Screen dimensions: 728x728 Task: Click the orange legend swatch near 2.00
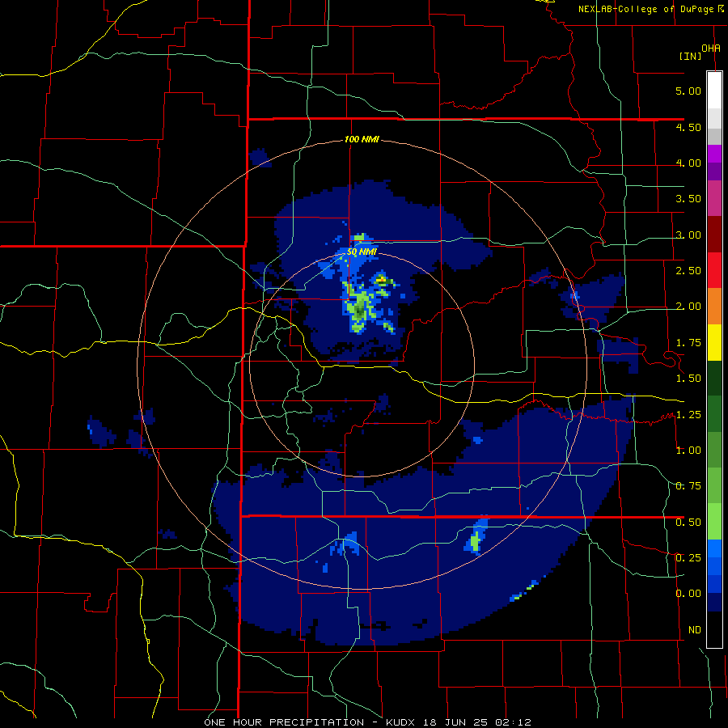714,307
